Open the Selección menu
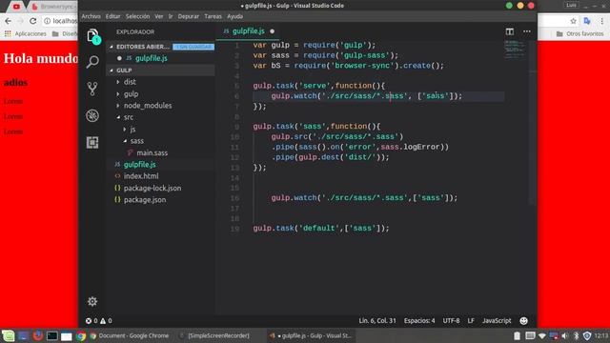610x343 pixels. click(x=137, y=16)
